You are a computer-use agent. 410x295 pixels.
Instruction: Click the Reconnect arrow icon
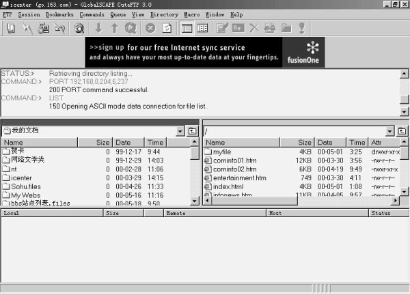pos(59,28)
